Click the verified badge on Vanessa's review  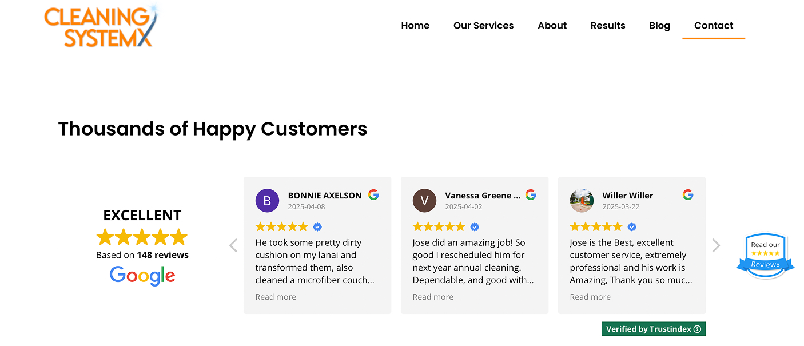click(475, 227)
